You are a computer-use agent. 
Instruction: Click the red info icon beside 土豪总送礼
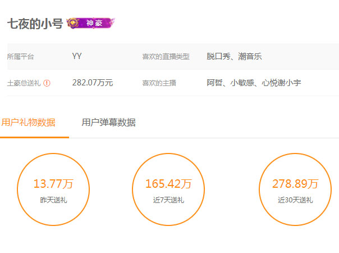tap(47, 83)
